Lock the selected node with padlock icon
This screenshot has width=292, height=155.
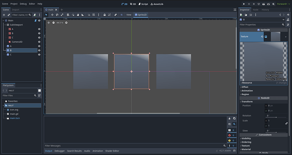pyautogui.click(x=105, y=15)
